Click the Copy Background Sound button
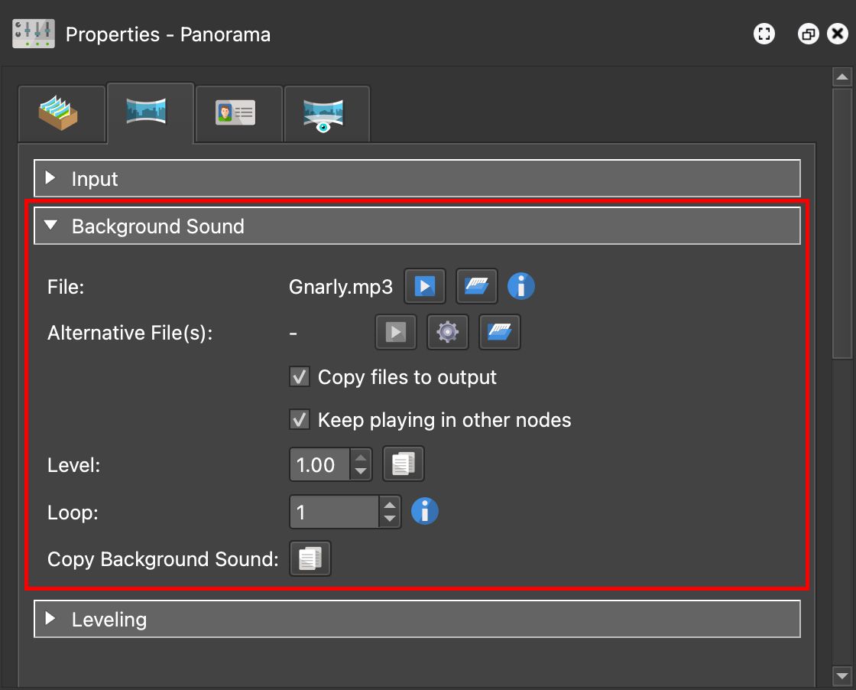This screenshot has width=856, height=690. pos(310,558)
